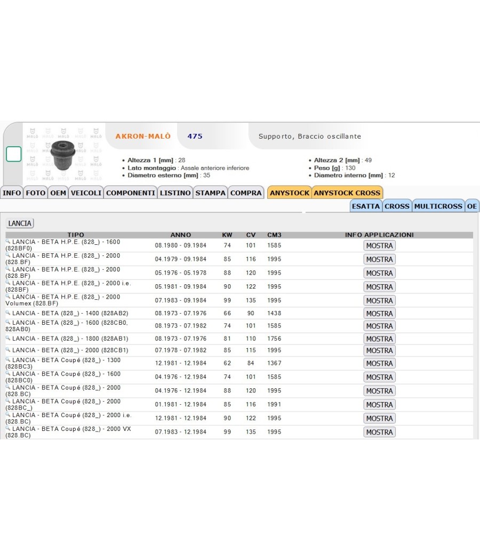Click magnifier icon for BETA Coupé 2000 88 kW

tap(8, 387)
